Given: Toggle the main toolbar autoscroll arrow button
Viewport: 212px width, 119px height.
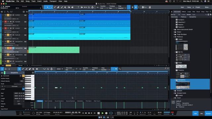Looking at the screenshot, I should 135,7.
